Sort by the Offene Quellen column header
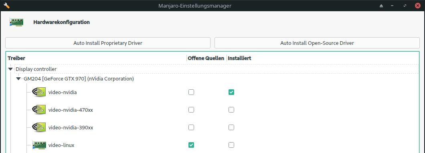Screen dimensions: 425x153 (206, 58)
